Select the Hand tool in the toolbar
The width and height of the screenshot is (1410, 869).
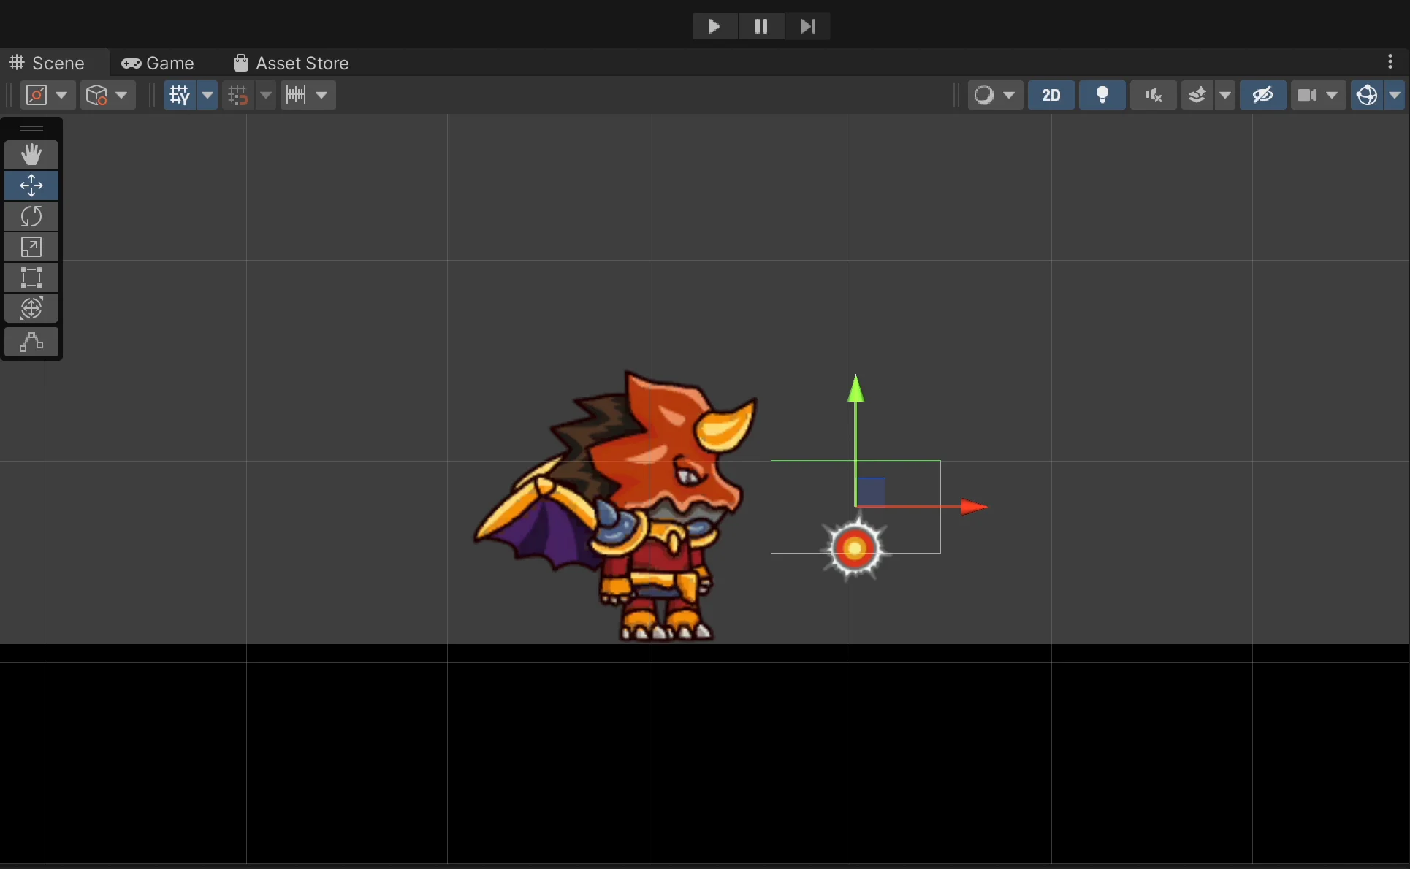click(x=32, y=154)
